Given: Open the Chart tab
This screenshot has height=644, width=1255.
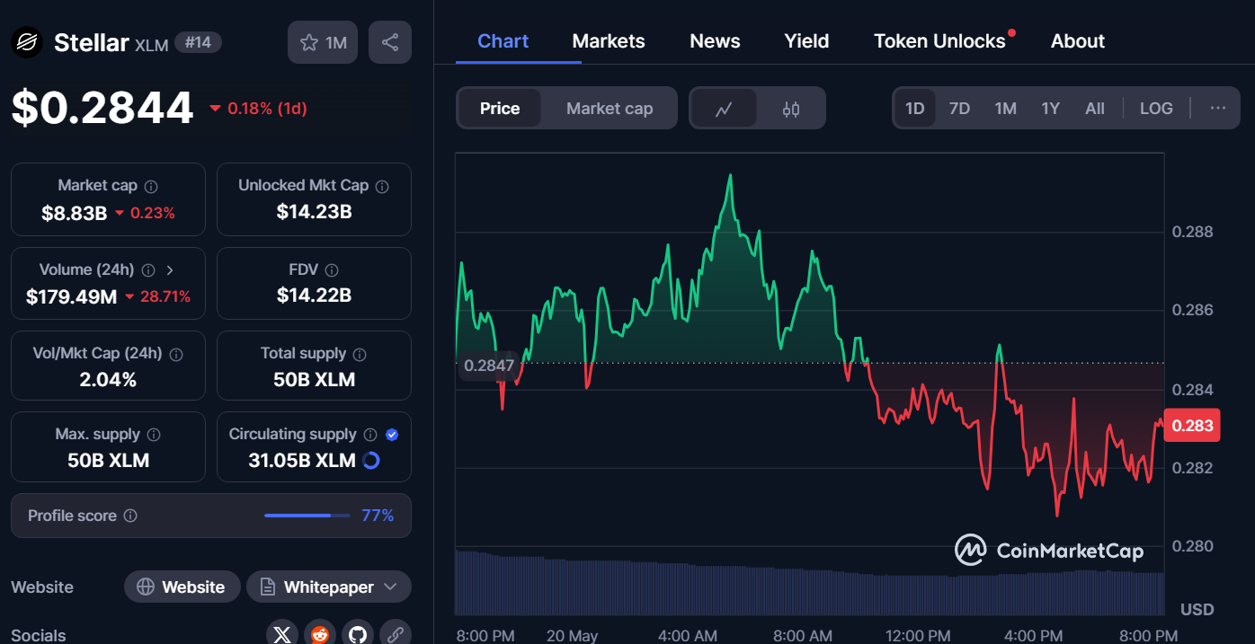Looking at the screenshot, I should pos(503,41).
